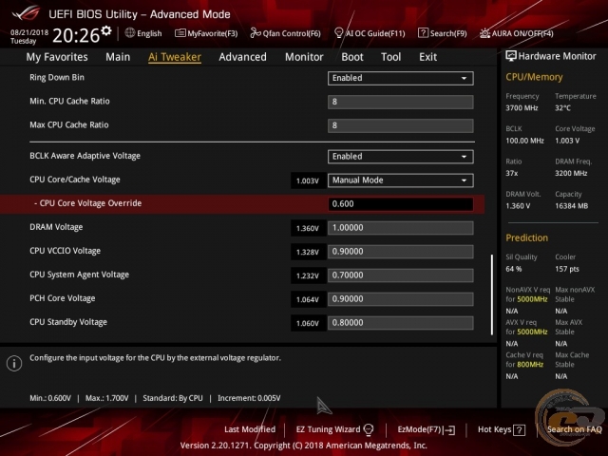The height and width of the screenshot is (456, 608).
Task: Select the DRAM Voltage label
Action: pyautogui.click(x=56, y=227)
